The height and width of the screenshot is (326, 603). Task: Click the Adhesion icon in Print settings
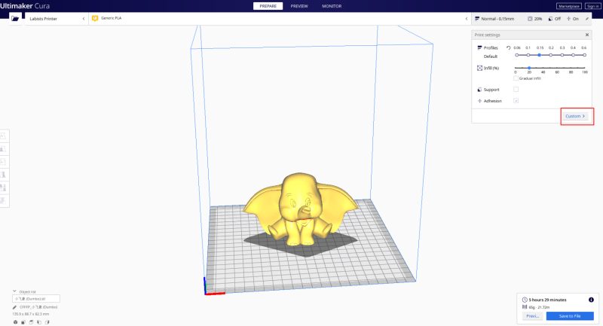tap(479, 101)
